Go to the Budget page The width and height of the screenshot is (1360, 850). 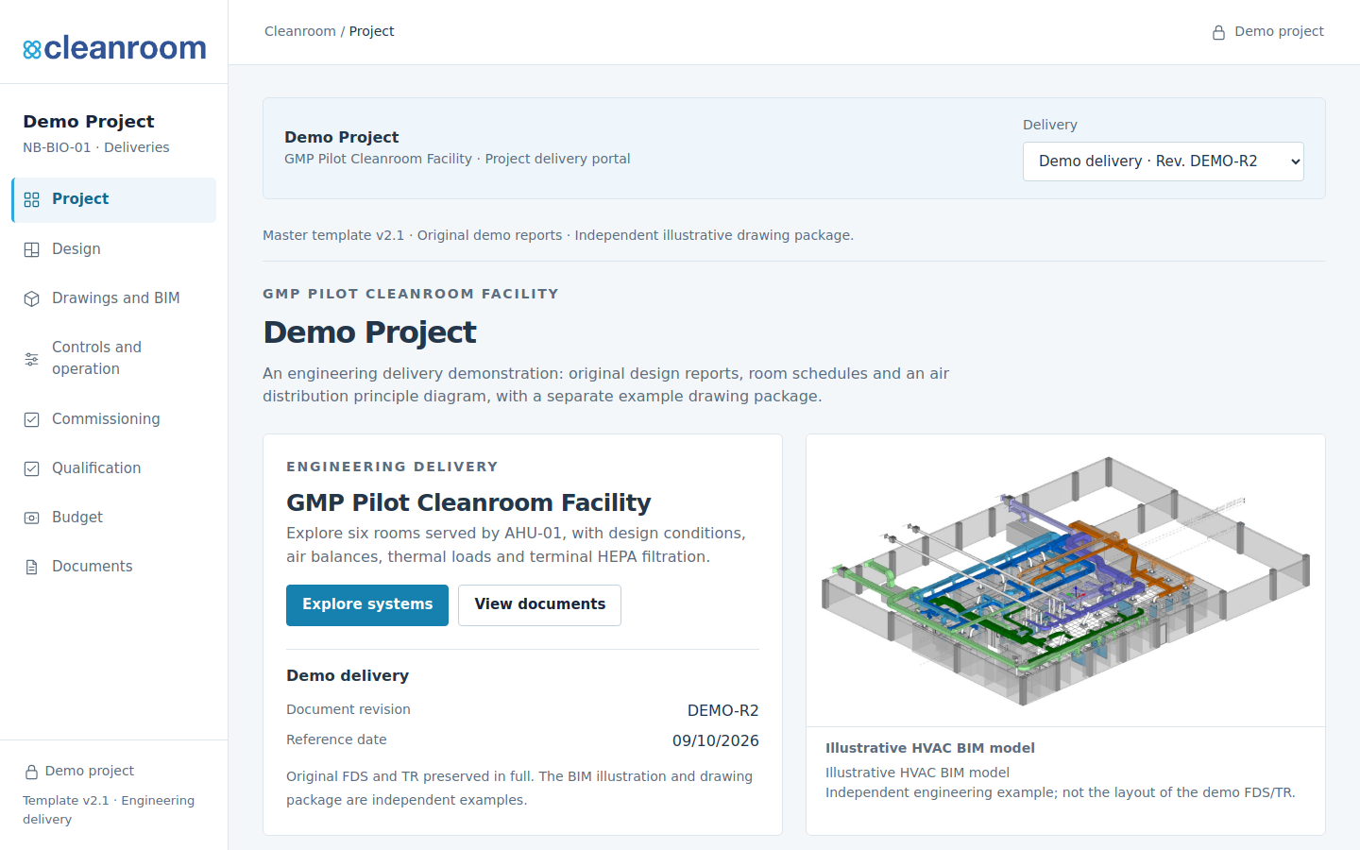[x=114, y=518]
